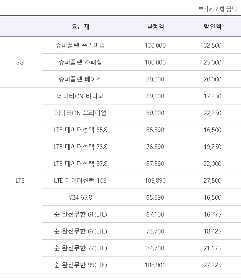Image resolution: width=241 pixels, height=278 pixels.
Task: Click the 요금제 column header
Action: point(80,26)
